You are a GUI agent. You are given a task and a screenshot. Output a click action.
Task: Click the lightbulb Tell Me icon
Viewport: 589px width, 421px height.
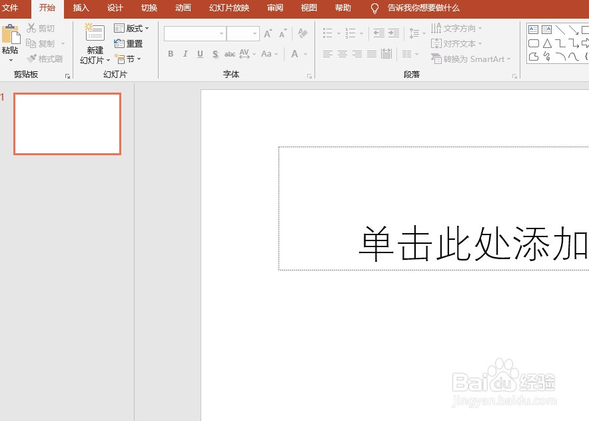click(374, 8)
